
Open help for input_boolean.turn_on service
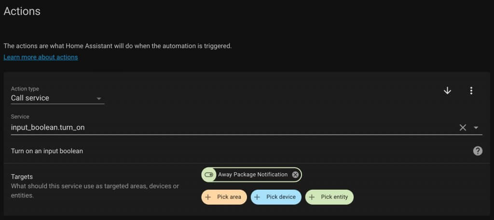(x=478, y=151)
